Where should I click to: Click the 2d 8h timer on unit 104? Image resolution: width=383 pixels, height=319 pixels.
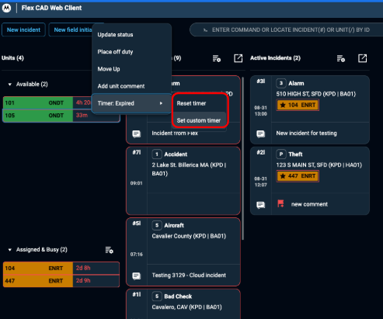(x=83, y=268)
